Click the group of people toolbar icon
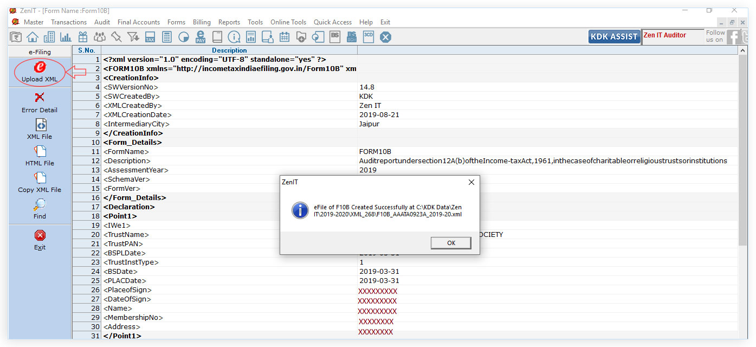Screen dimensions: 756x347 pos(99,37)
